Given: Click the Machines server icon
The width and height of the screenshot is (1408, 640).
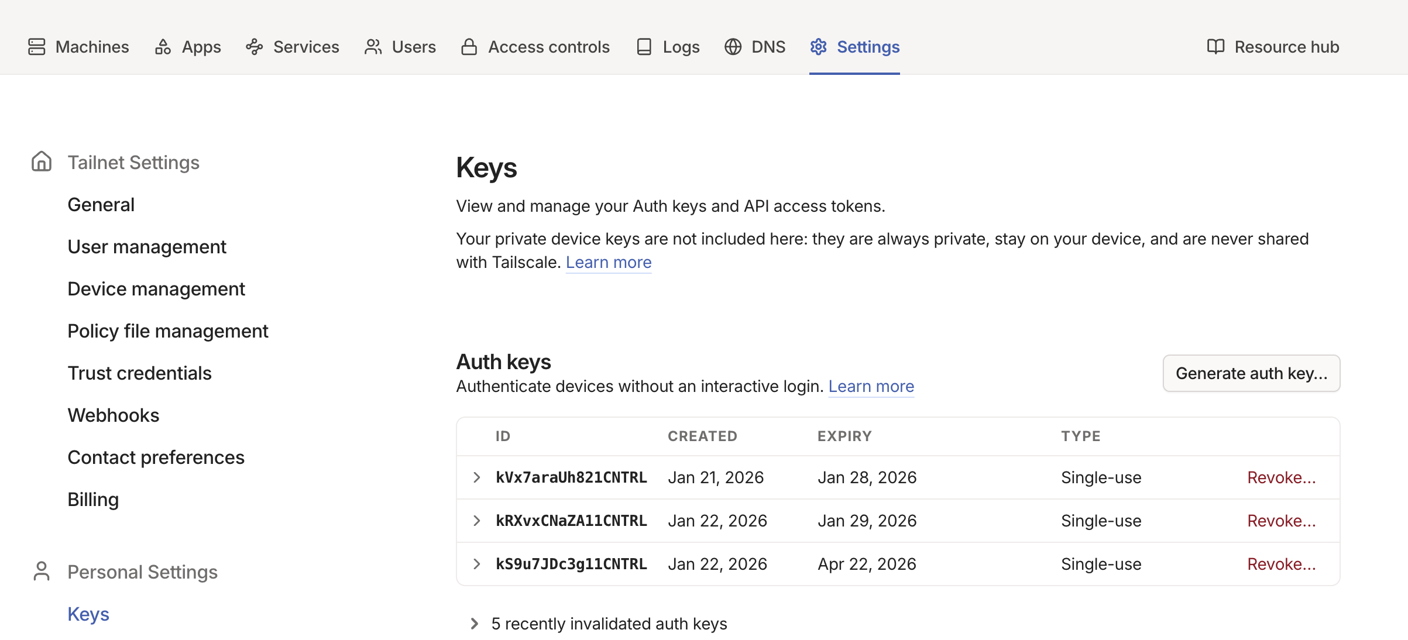Looking at the screenshot, I should pyautogui.click(x=36, y=47).
